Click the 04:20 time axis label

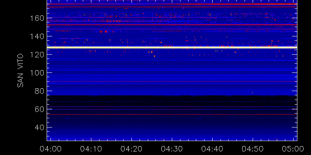(x=131, y=149)
